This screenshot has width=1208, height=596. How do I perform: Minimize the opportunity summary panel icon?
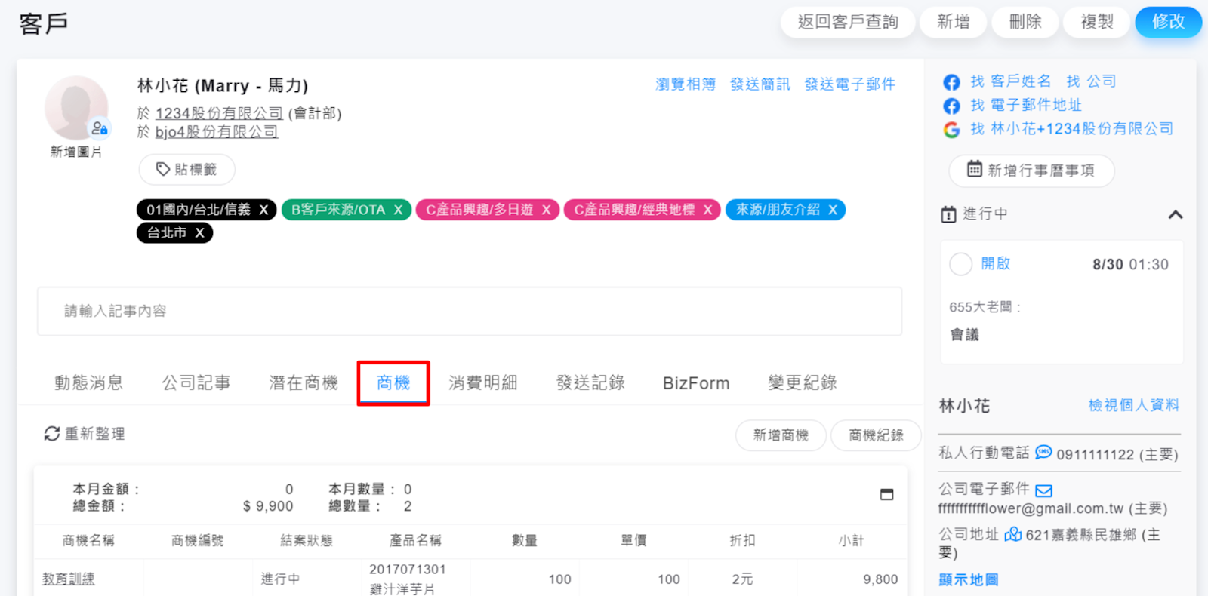886,495
